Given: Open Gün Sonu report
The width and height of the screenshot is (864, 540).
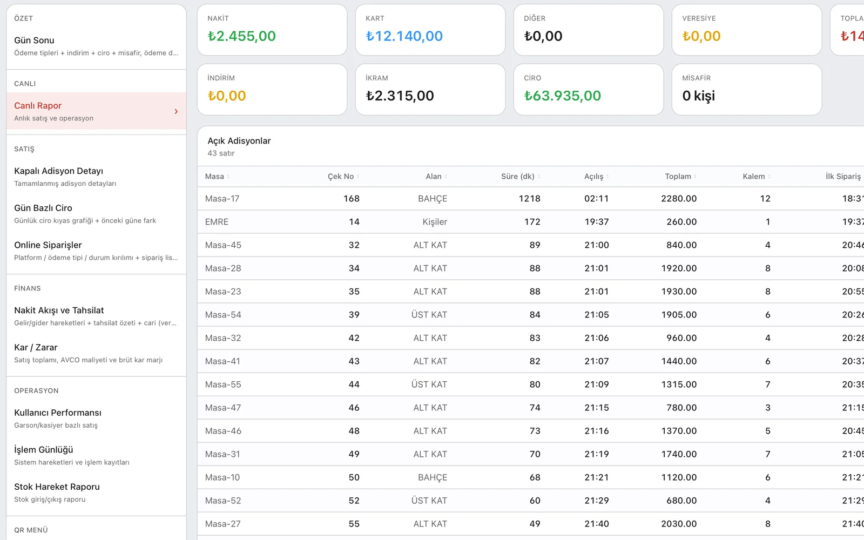Looking at the screenshot, I should [96, 46].
